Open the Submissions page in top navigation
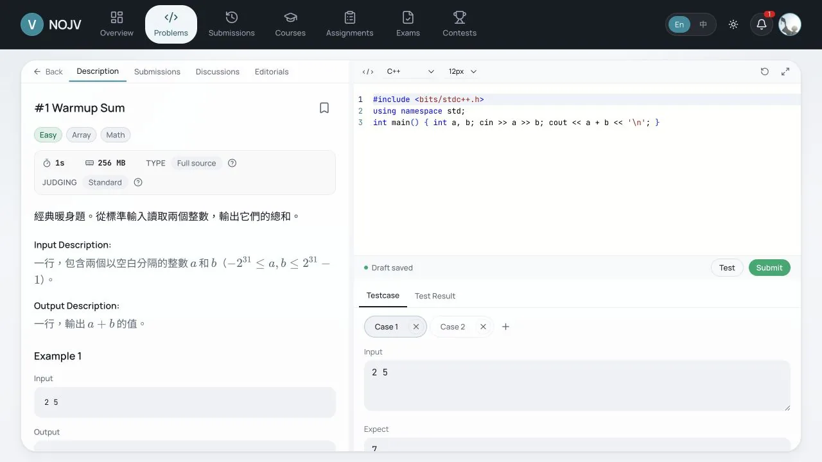Image resolution: width=822 pixels, height=462 pixels. pos(232,24)
